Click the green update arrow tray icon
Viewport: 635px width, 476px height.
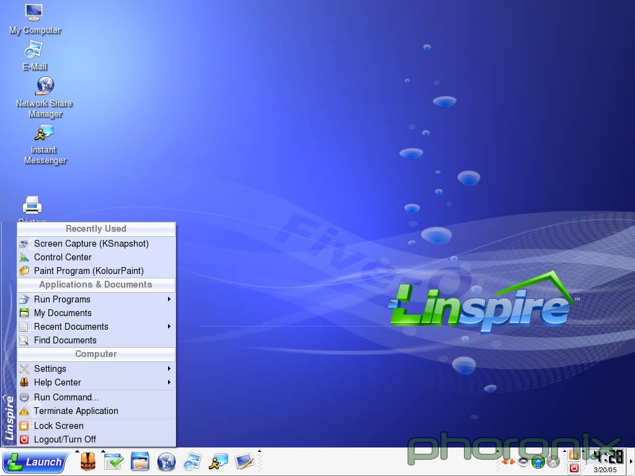(538, 462)
